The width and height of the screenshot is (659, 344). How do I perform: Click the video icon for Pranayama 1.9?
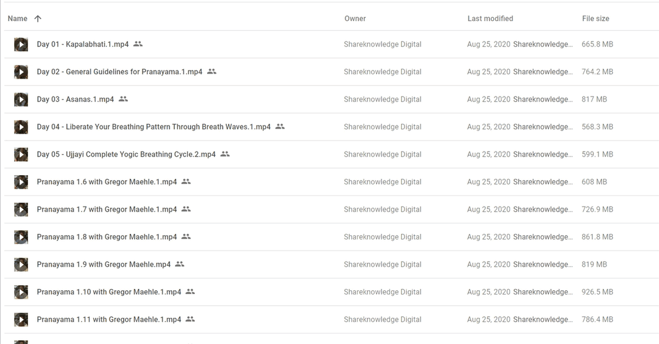(21, 265)
